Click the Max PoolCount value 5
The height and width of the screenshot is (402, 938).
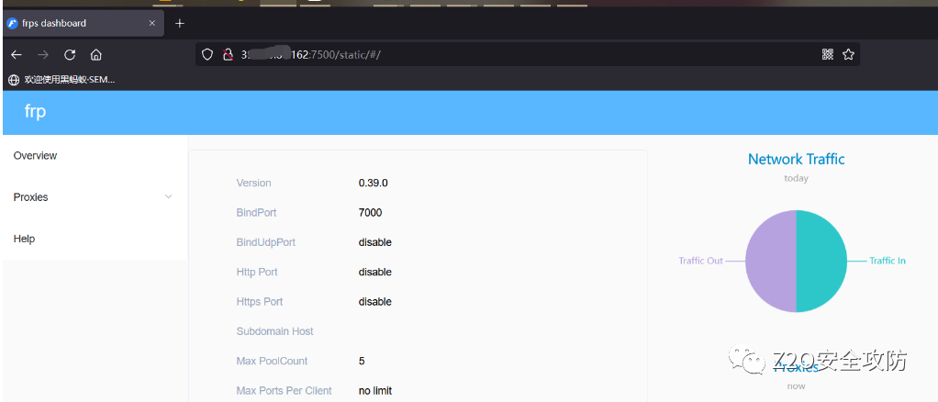tap(362, 361)
